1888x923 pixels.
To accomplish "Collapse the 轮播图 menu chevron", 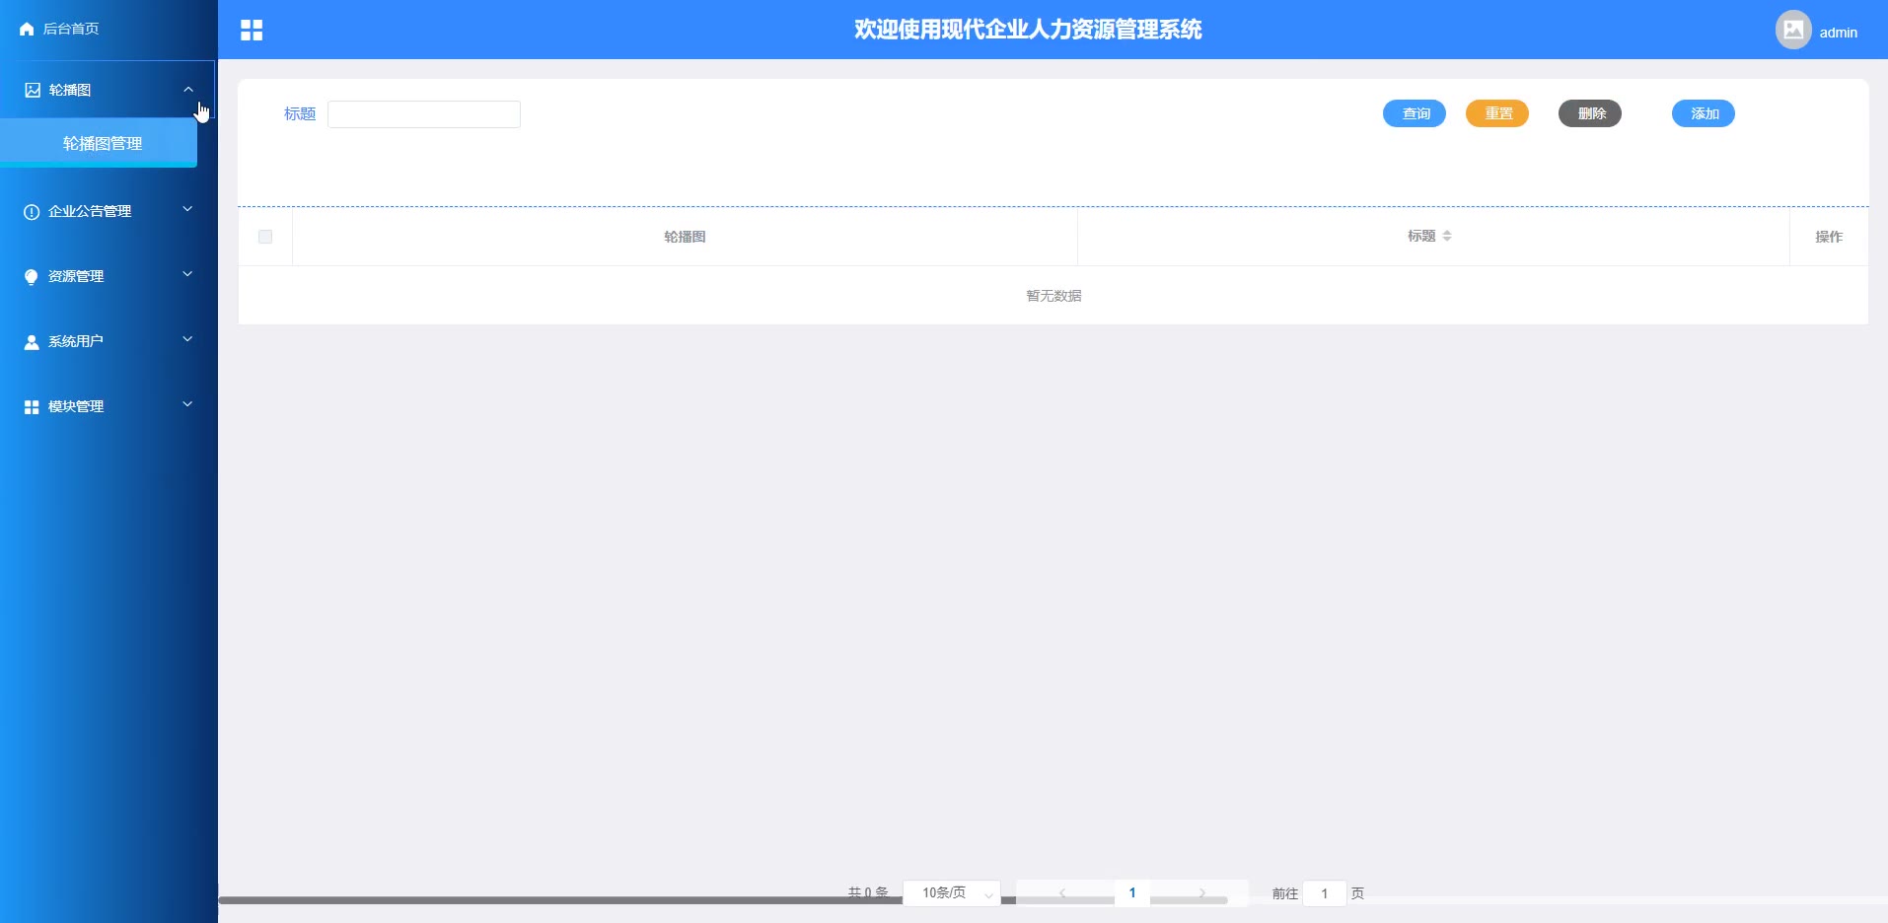I will (188, 90).
